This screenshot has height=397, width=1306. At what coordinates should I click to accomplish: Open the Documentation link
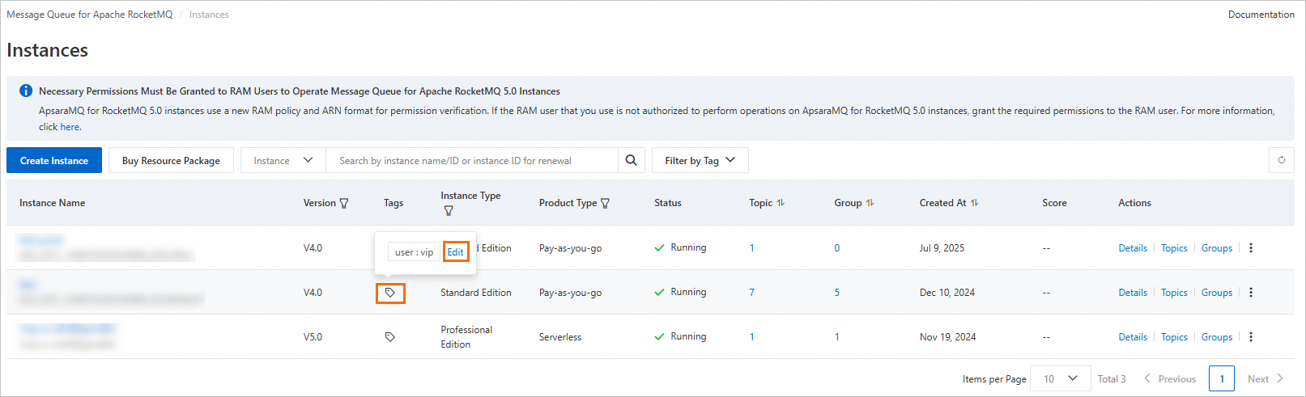pyautogui.click(x=1261, y=15)
